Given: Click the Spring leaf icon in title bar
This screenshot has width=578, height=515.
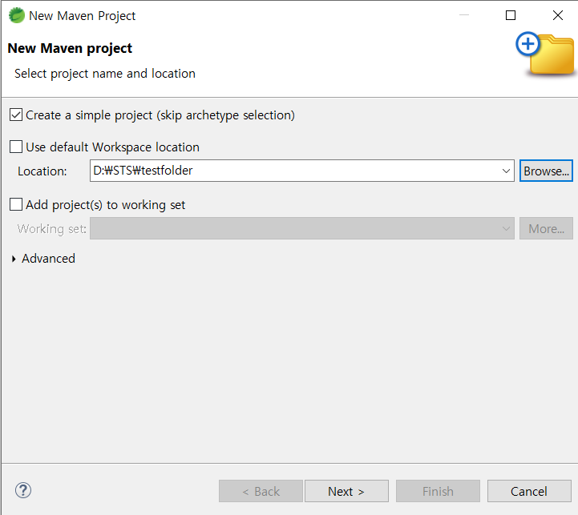Looking at the screenshot, I should pyautogui.click(x=17, y=15).
